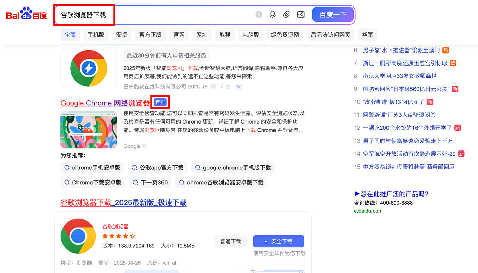The width and height of the screenshot is (478, 273).
Task: Open hot item 男子同时与俩富婆谈恋爱骗走上千万
Action: [408, 141]
